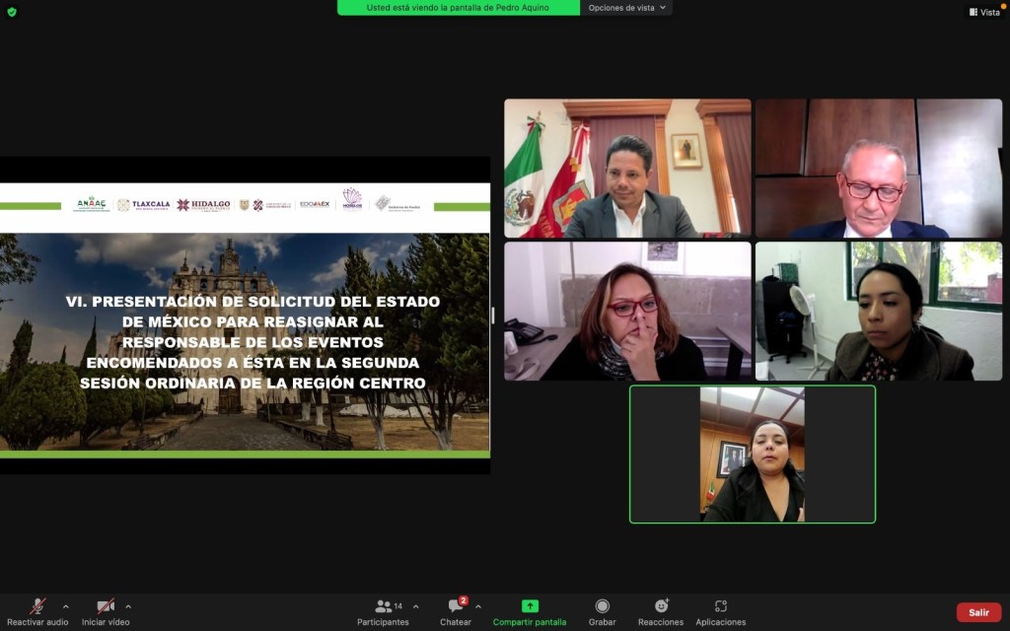Click the shared presentation slide area
The image size is (1010, 631).
245,315
